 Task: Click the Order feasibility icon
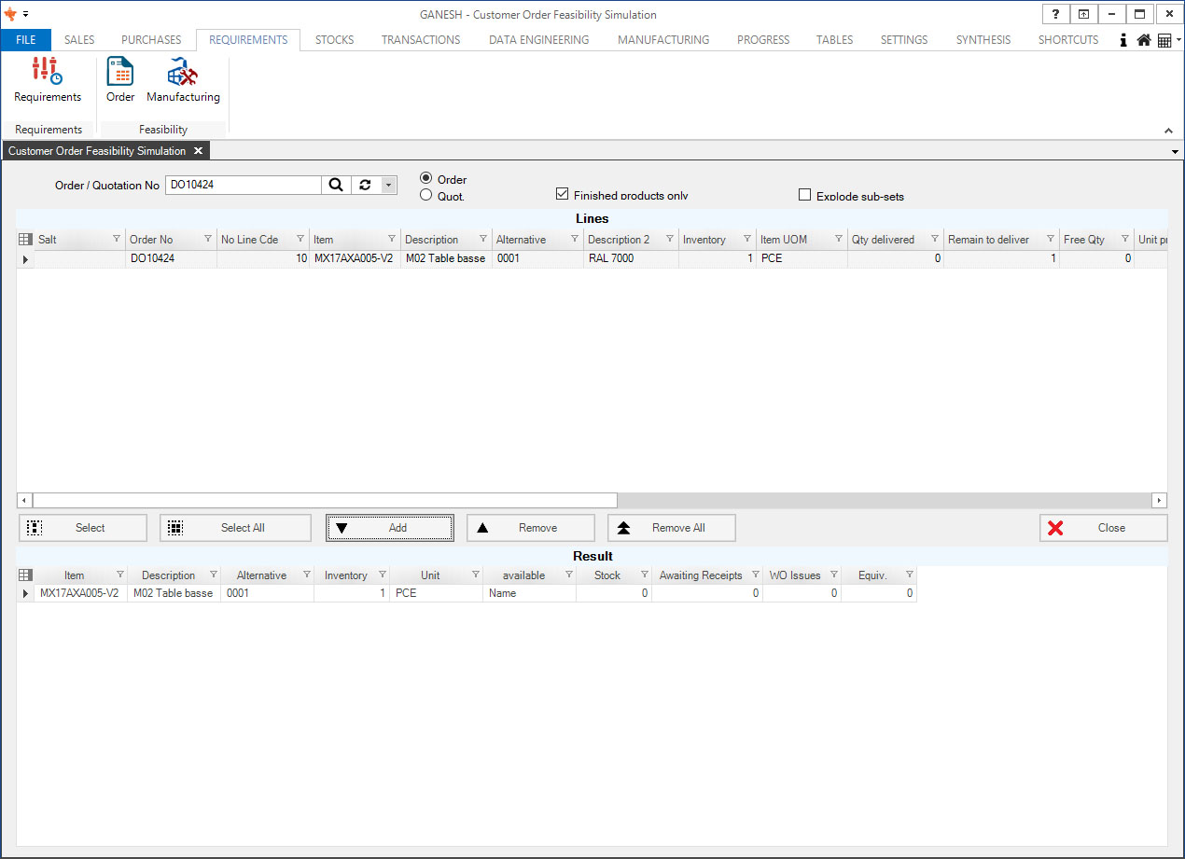pyautogui.click(x=120, y=79)
